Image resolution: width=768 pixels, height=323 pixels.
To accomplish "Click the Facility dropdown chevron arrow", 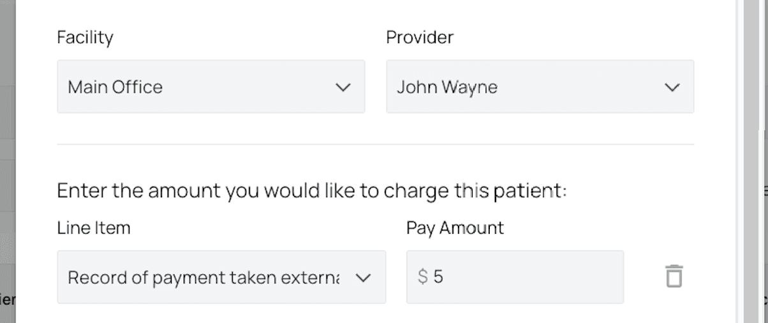I will (343, 87).
